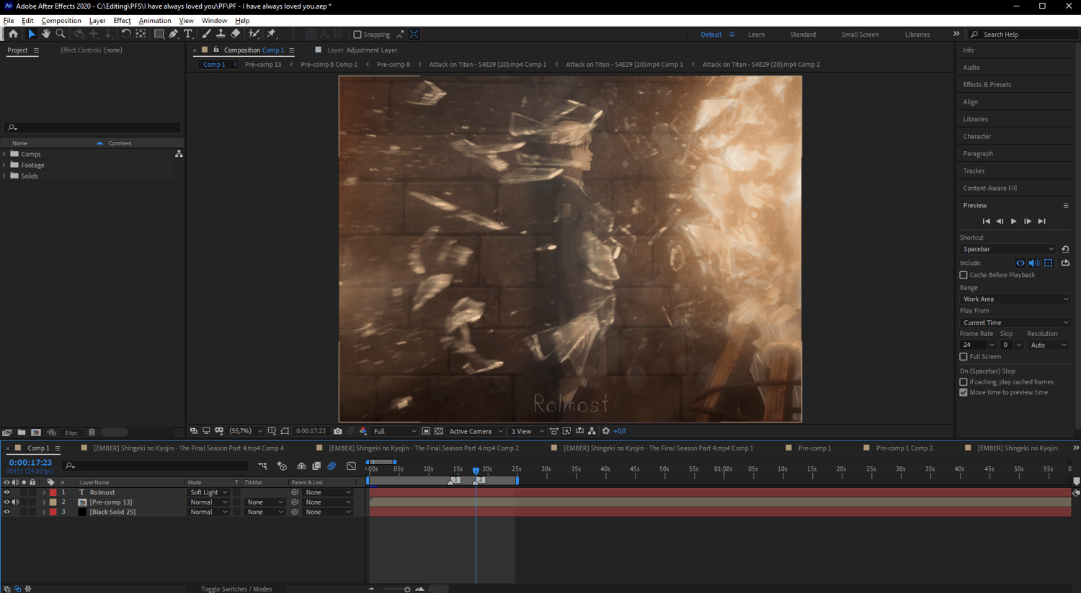The height and width of the screenshot is (593, 1081).
Task: Play the preview
Action: tap(1013, 222)
